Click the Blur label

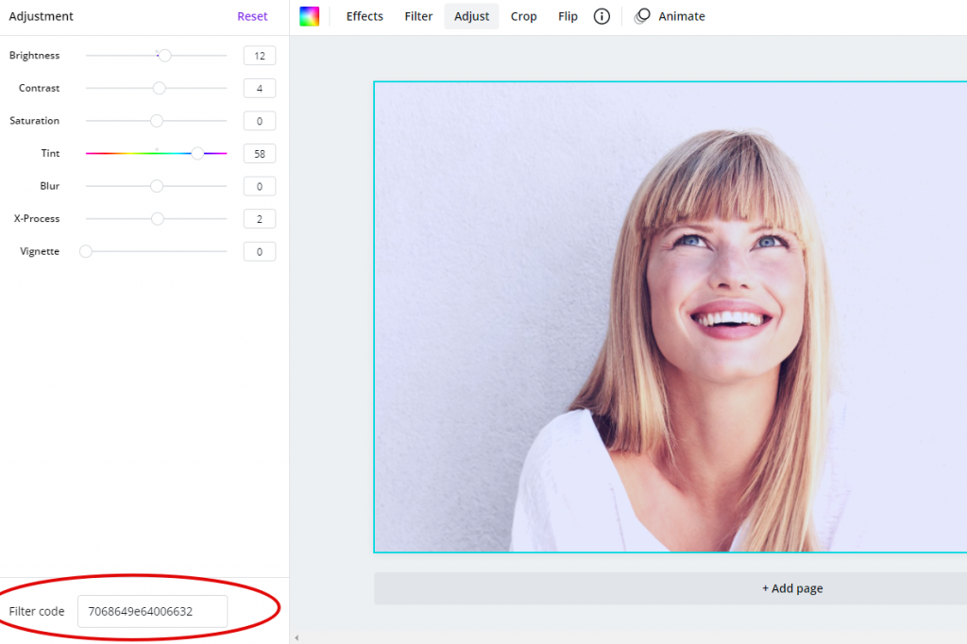coord(49,186)
